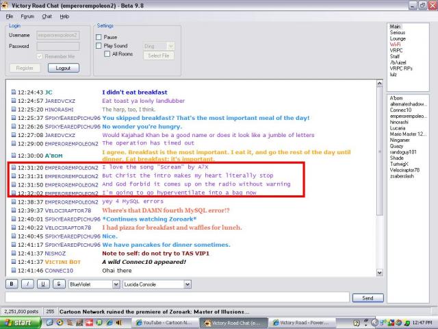Open the Chat menu

(x=47, y=16)
